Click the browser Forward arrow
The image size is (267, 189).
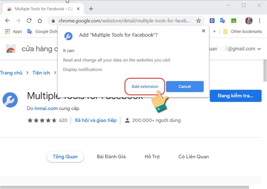pos(18,21)
